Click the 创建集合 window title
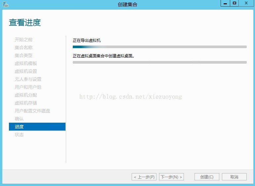 coord(128,4)
